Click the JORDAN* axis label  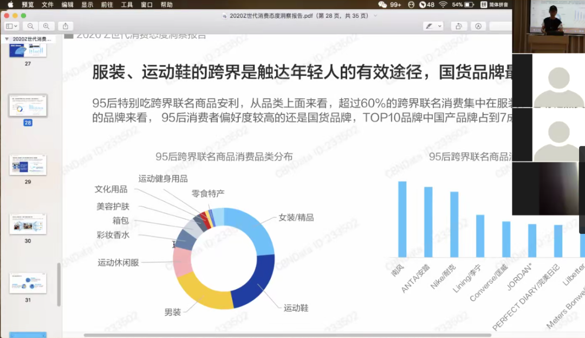519,277
